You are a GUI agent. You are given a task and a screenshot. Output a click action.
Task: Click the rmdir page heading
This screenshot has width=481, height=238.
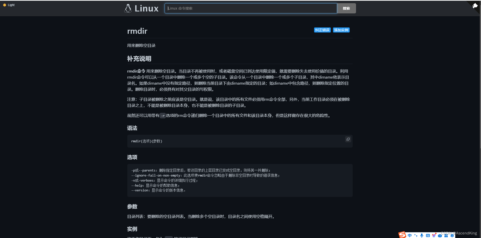tap(137, 31)
